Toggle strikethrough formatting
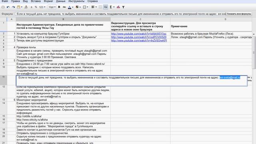Screen dimensions: 256x144 [x=64, y=7]
